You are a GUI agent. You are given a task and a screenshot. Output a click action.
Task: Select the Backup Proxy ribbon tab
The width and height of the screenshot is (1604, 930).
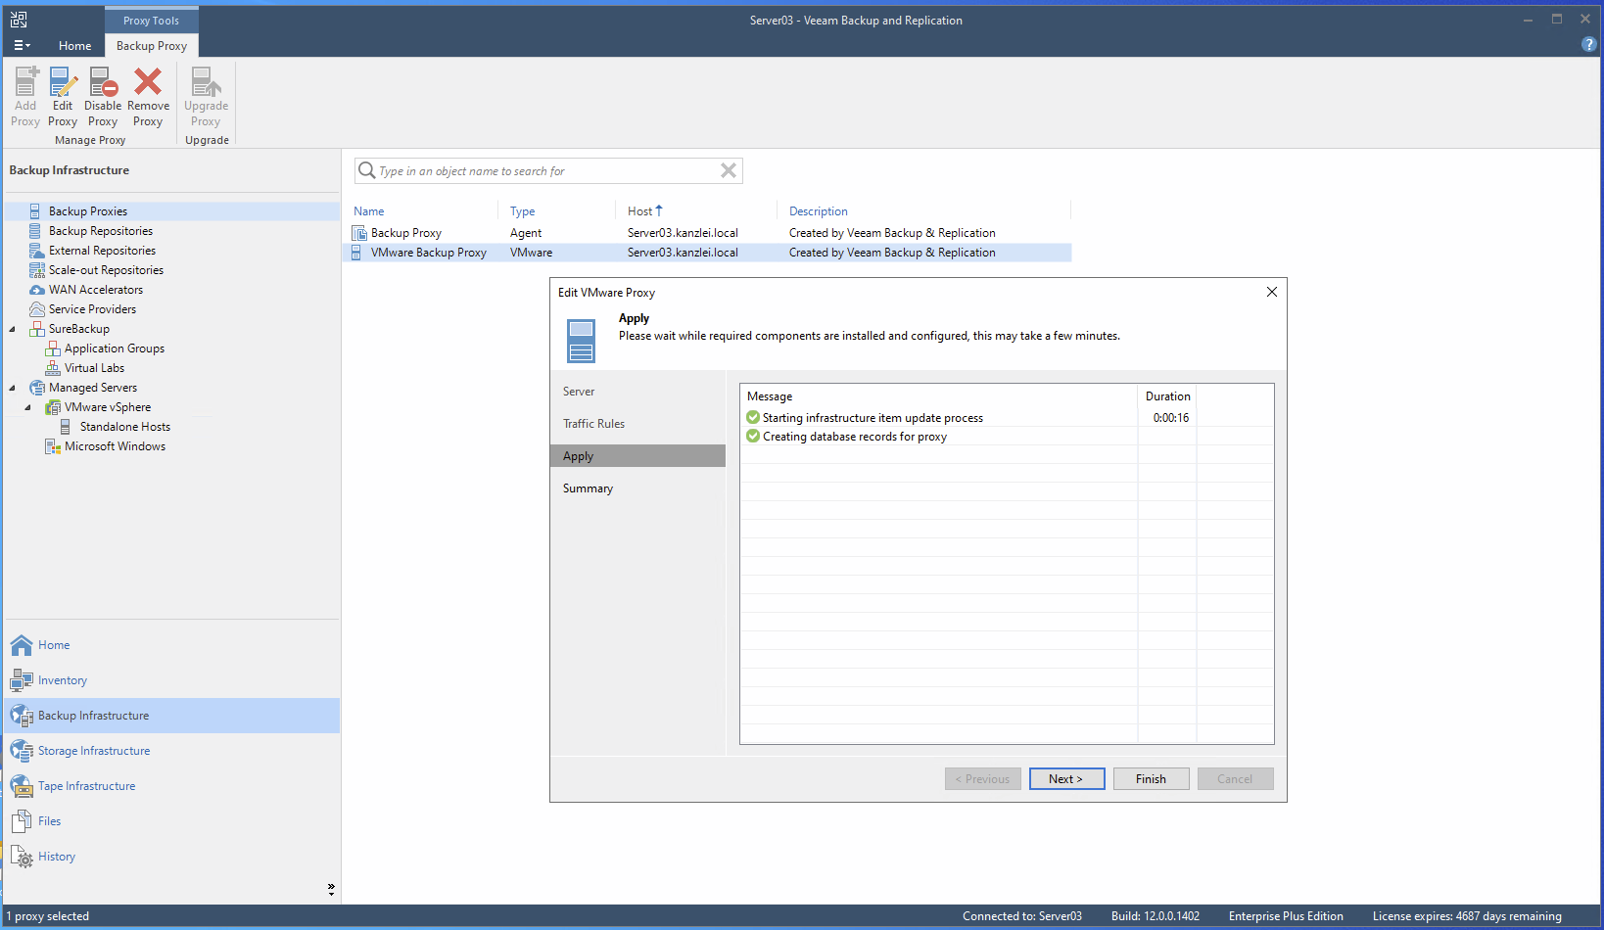[152, 46]
